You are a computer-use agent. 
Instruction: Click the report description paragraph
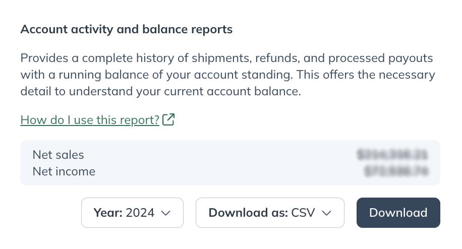tap(227, 75)
